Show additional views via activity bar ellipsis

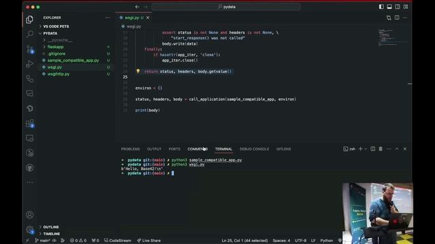tap(30, 182)
